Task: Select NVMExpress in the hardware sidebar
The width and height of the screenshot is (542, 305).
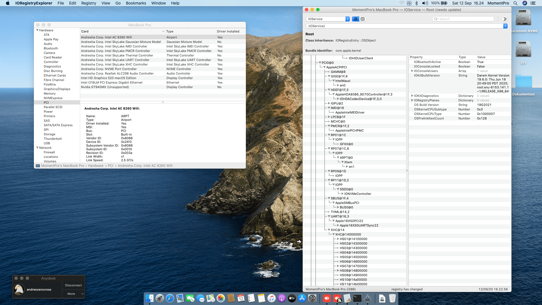Action: click(x=53, y=98)
